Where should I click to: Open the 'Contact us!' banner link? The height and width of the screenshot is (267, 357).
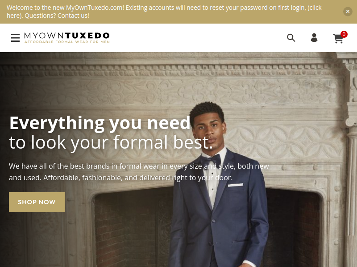pyautogui.click(x=73, y=16)
